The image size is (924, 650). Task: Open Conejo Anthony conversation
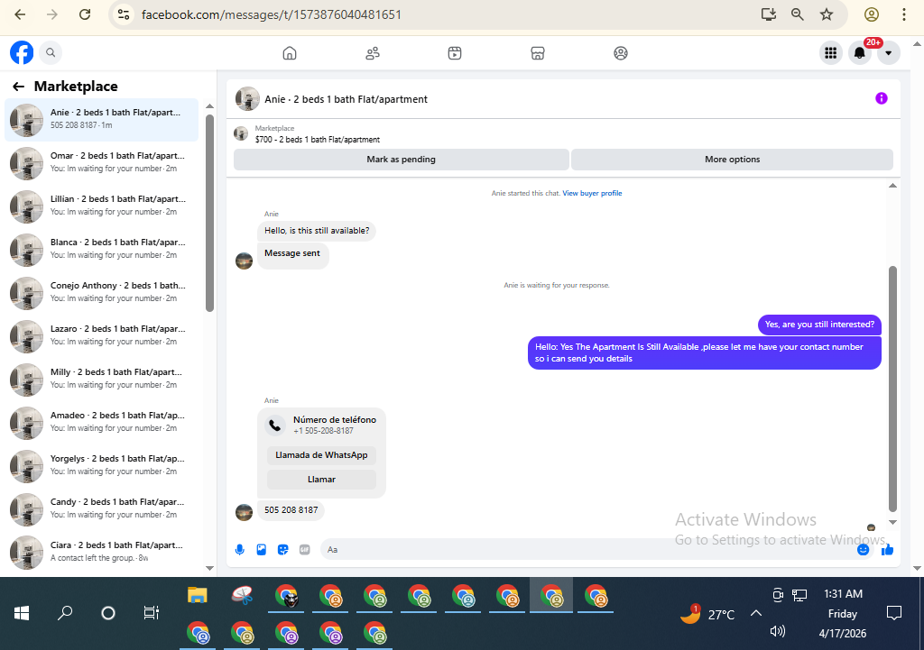tap(101, 293)
